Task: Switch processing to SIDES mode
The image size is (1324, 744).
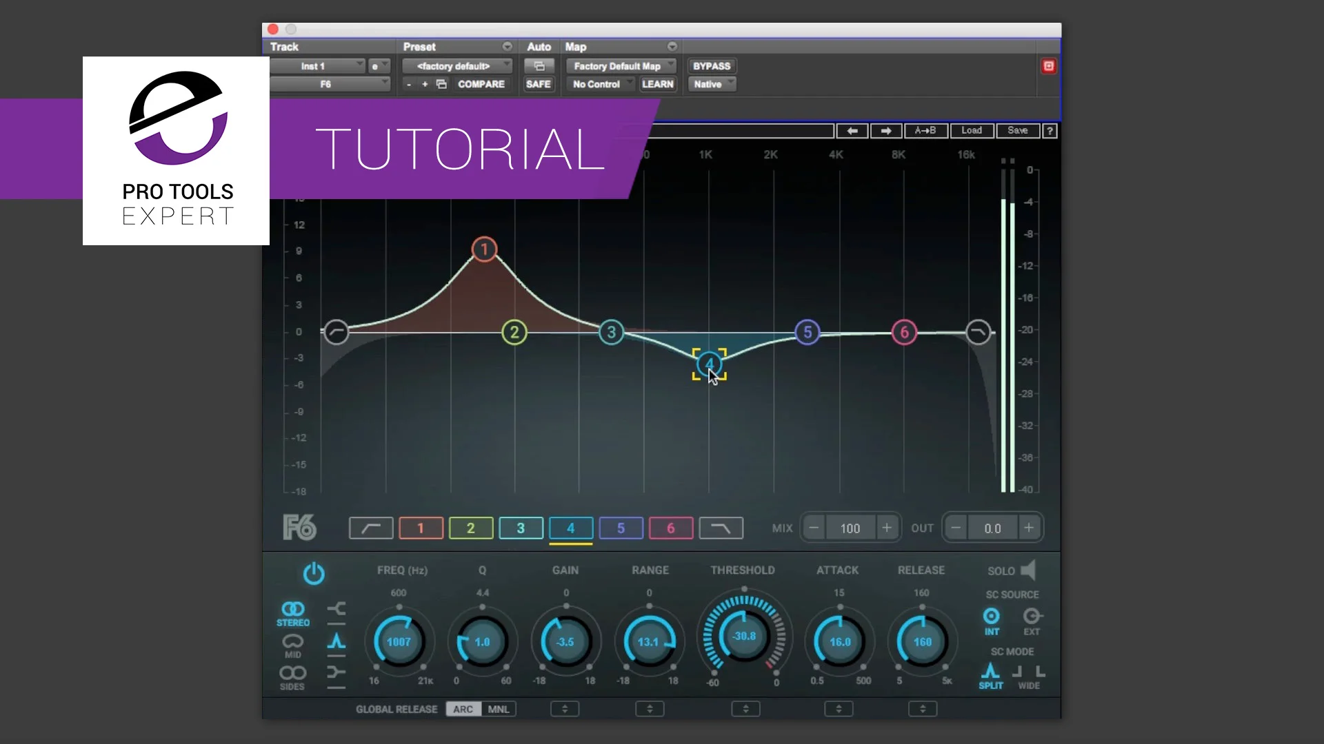Action: [x=293, y=677]
